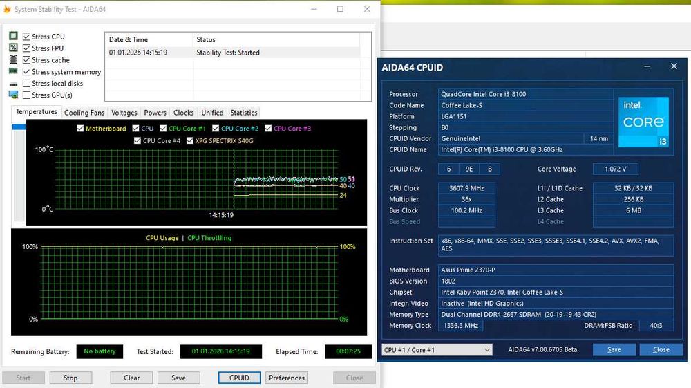Check the Stress GPU(s) option

pos(27,95)
